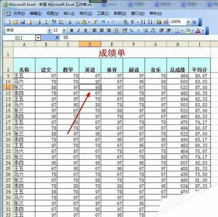Expand the 宋体 font name dropdown
Viewport: 218px width, 217px height.
tap(49, 31)
